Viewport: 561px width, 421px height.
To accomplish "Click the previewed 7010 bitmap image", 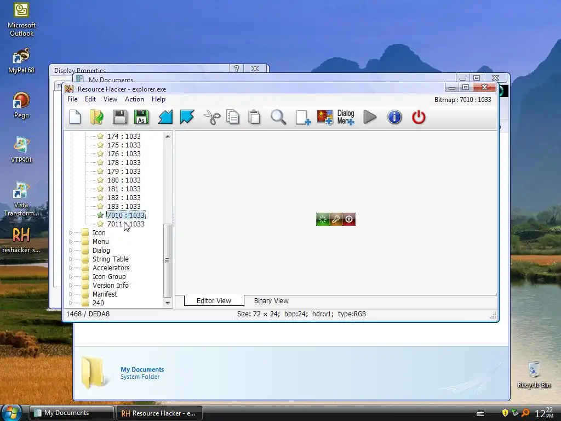I will [x=336, y=219].
